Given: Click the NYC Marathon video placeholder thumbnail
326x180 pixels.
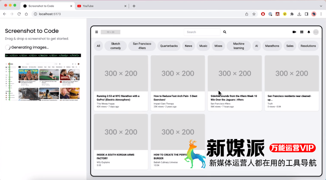Looking at the screenshot, I should click(121, 73).
